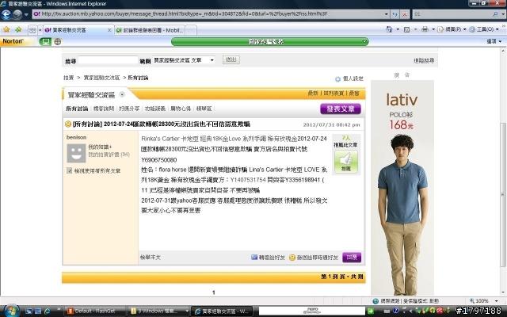The height and width of the screenshot is (317, 507).
Task: Select the 積華區 category tab
Action: pyautogui.click(x=204, y=109)
